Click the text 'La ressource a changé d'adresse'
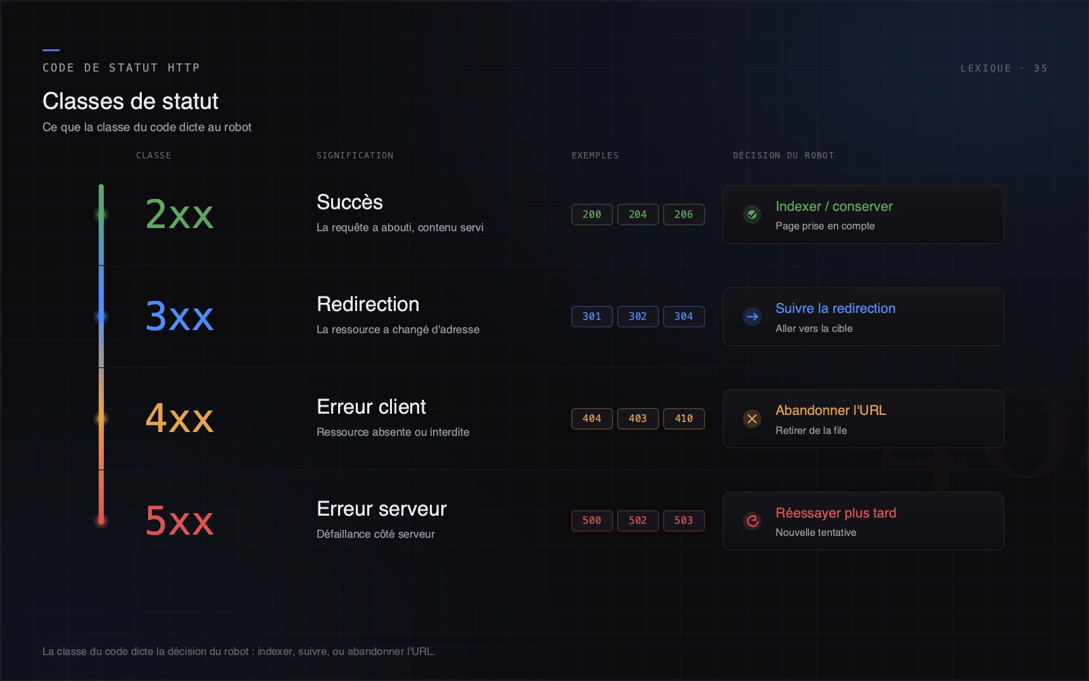 (398, 329)
